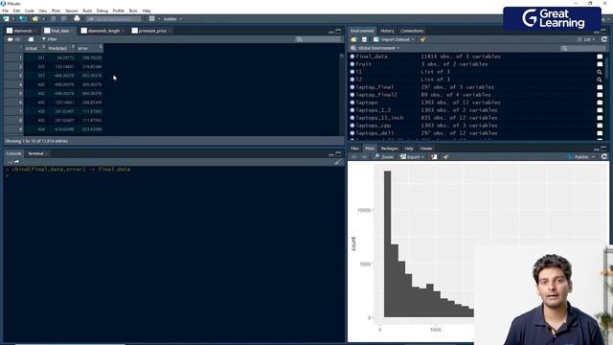The image size is (613, 345).
Task: Expand the l1 list in Environment
Action: (x=352, y=72)
